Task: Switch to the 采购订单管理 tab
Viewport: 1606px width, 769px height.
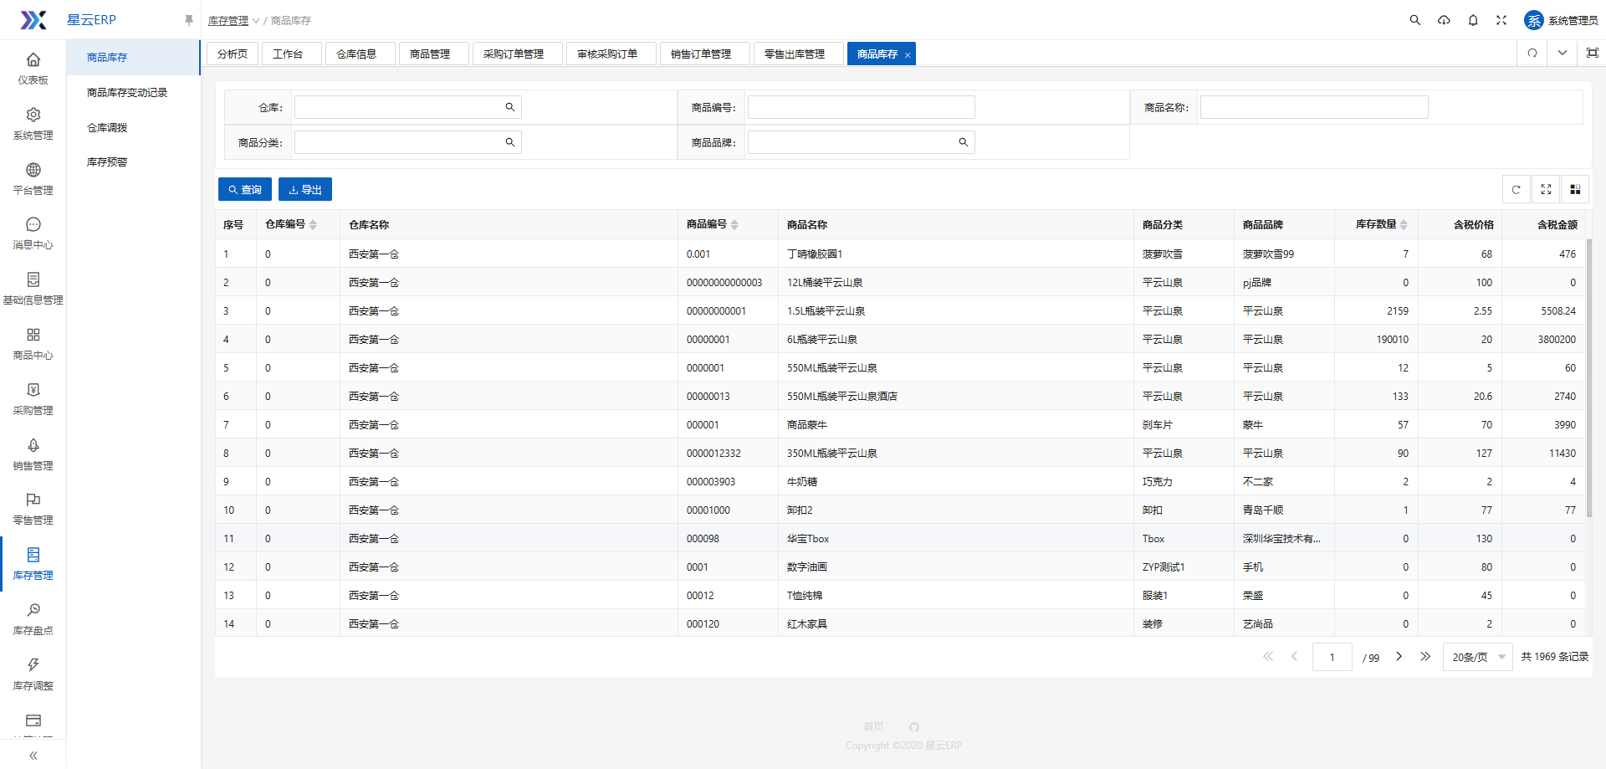Action: pos(514,54)
